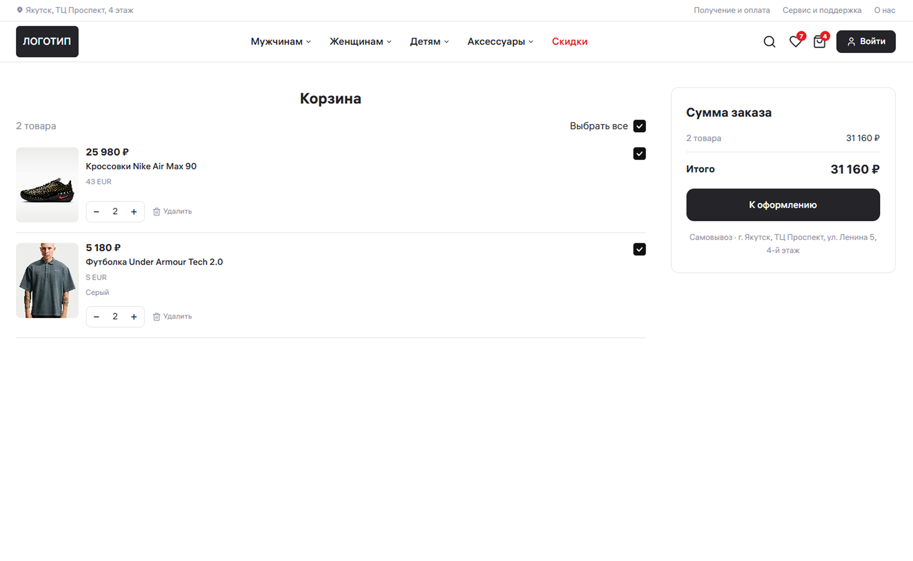Screen dimensions: 913x561
Task: Click the Nike sneakers product thumbnail
Action: (47, 184)
